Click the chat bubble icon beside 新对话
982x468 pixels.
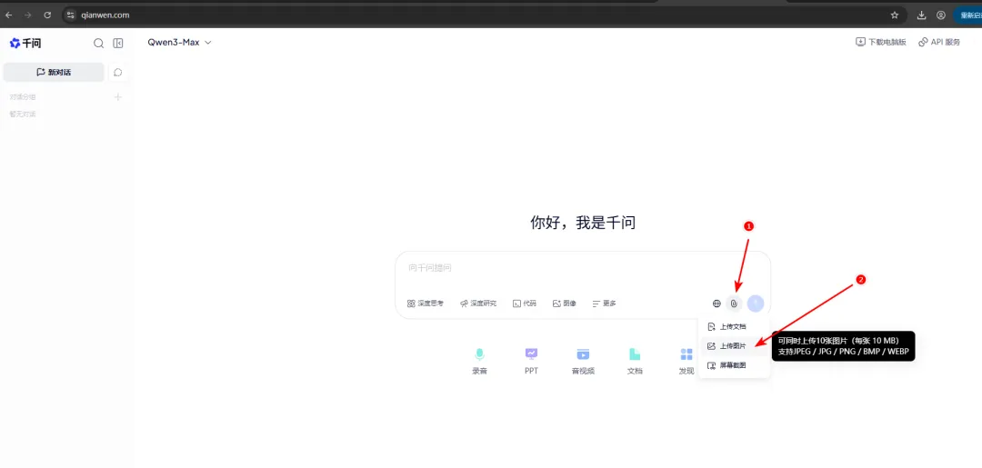[117, 72]
